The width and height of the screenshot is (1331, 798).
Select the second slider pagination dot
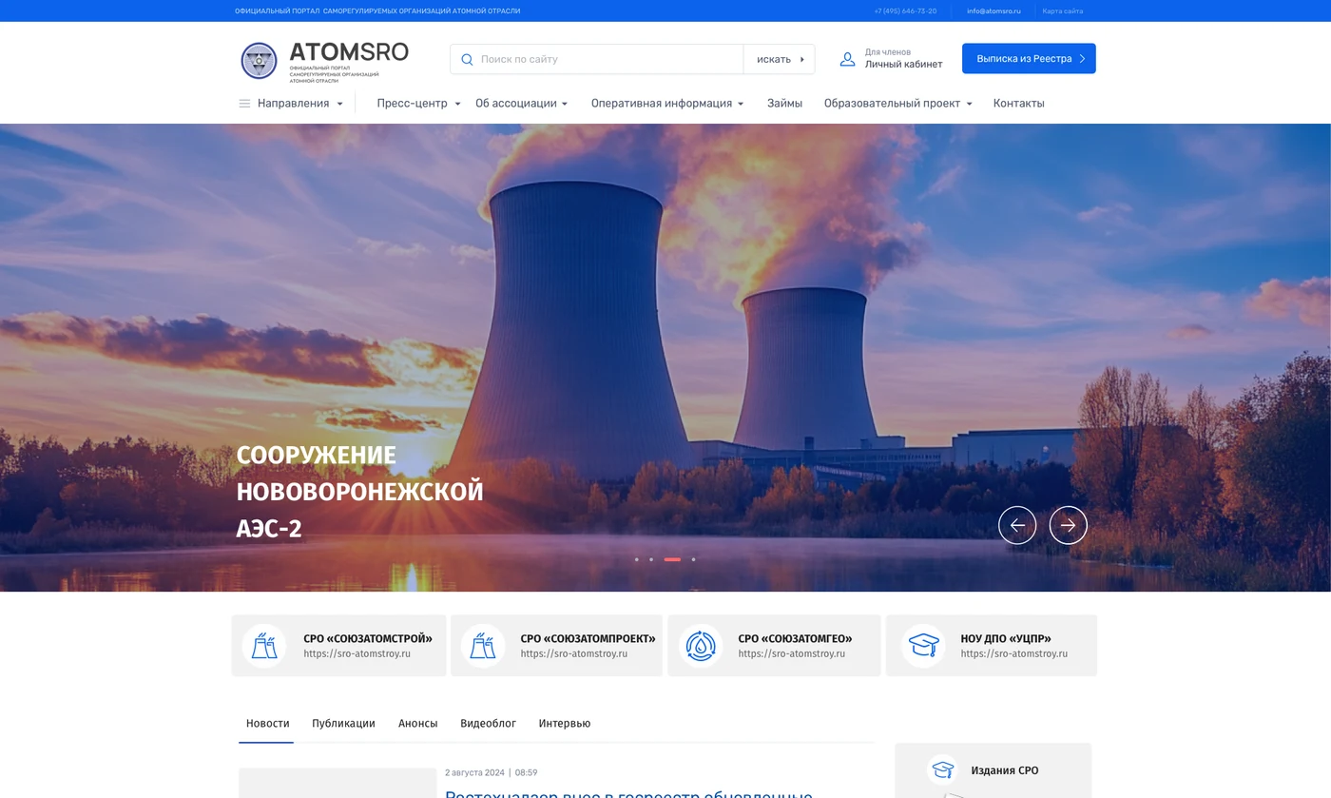[x=651, y=559]
